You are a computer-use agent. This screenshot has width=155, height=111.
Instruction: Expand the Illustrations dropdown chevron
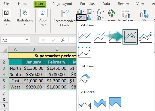25,25
